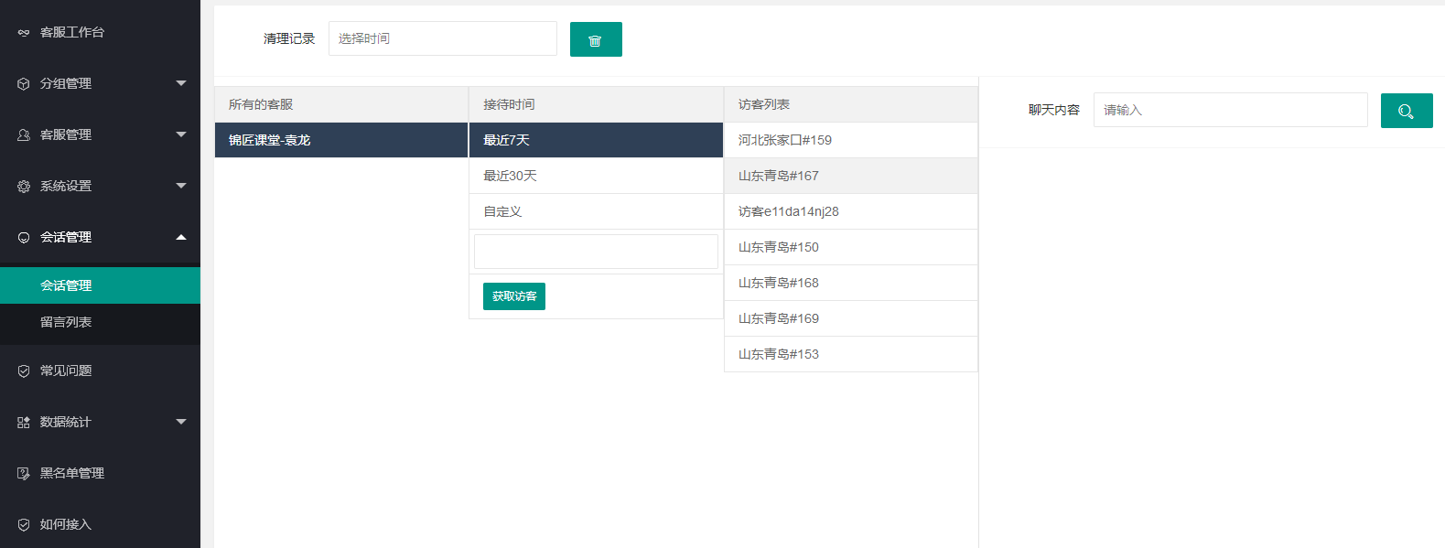Click the 常见问题 shield icon
The height and width of the screenshot is (548, 1445).
(24, 371)
